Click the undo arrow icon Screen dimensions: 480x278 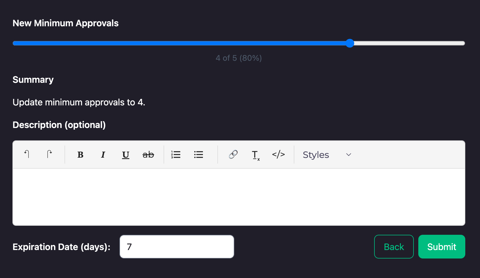pos(27,154)
